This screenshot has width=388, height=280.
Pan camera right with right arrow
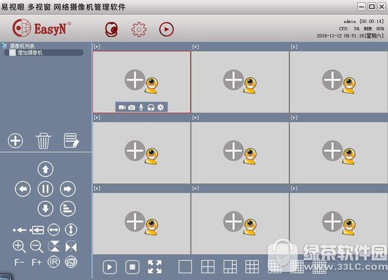67,189
